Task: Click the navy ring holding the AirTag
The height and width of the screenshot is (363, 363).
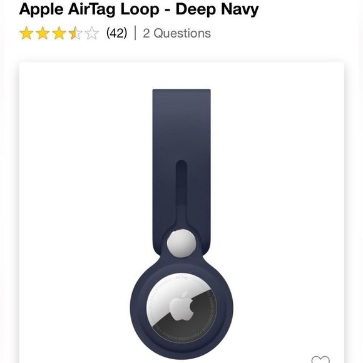Action: (x=139, y=308)
